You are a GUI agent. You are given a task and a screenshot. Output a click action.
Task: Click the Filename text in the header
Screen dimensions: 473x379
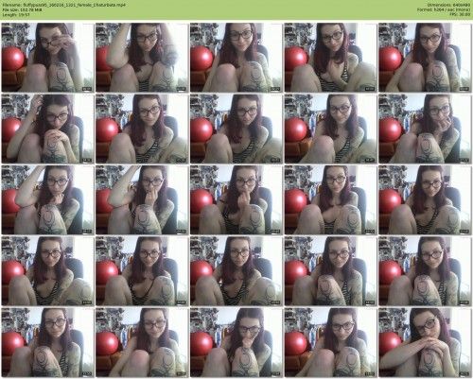(64, 5)
